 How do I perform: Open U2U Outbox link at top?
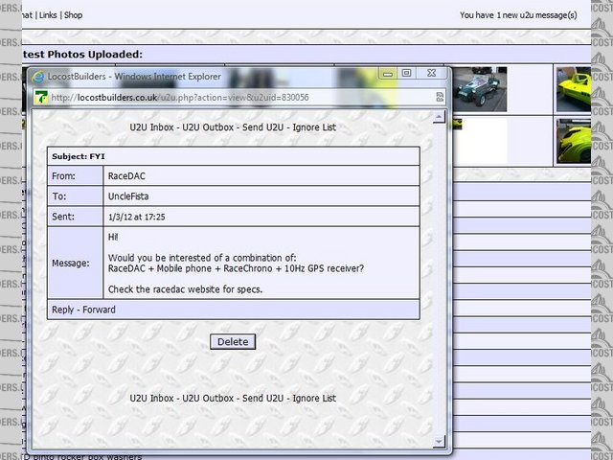point(210,126)
